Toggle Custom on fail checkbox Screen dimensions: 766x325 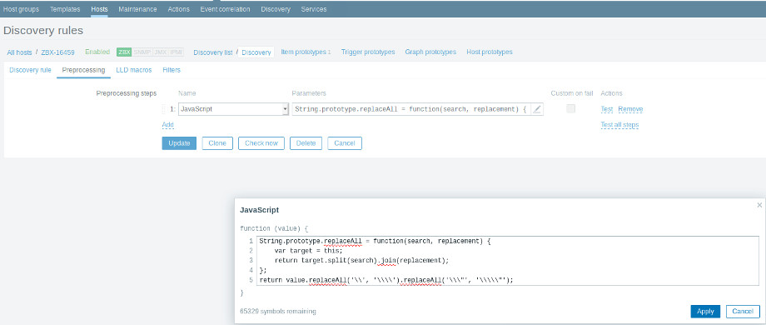[x=570, y=109]
